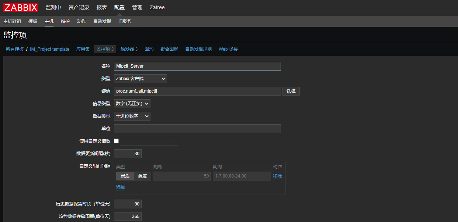Screen dimensions: 458x222
Task: Enable the 使用自定义倍数 checkbox
Action: click(116, 141)
